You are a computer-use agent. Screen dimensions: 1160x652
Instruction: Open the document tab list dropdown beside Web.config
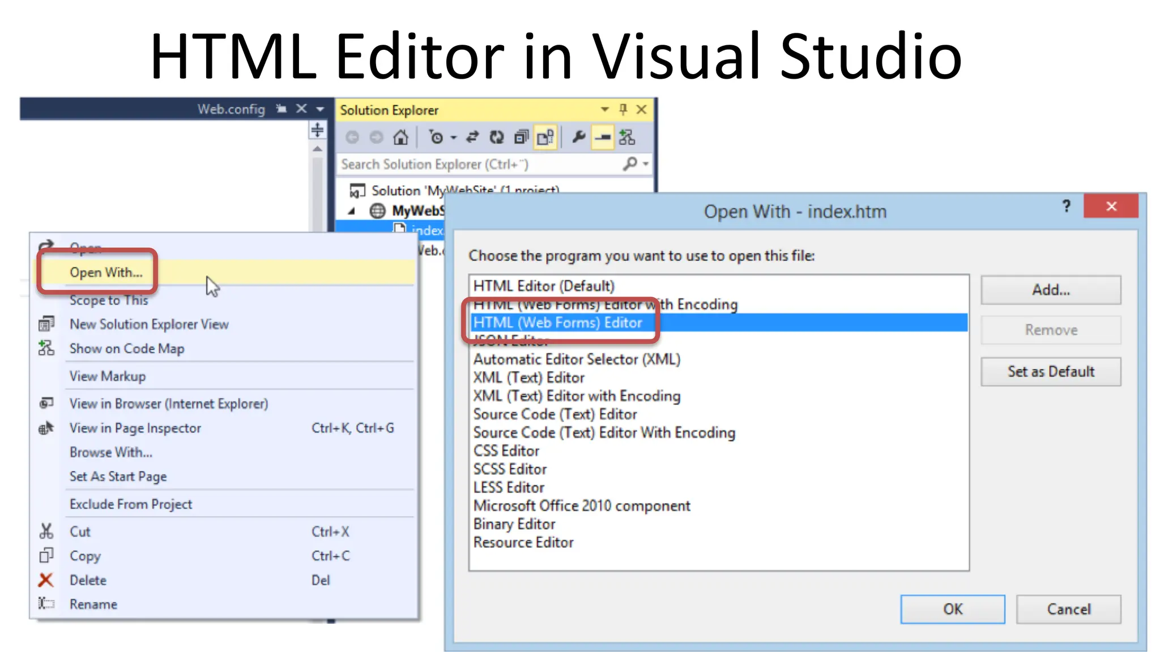click(x=320, y=109)
